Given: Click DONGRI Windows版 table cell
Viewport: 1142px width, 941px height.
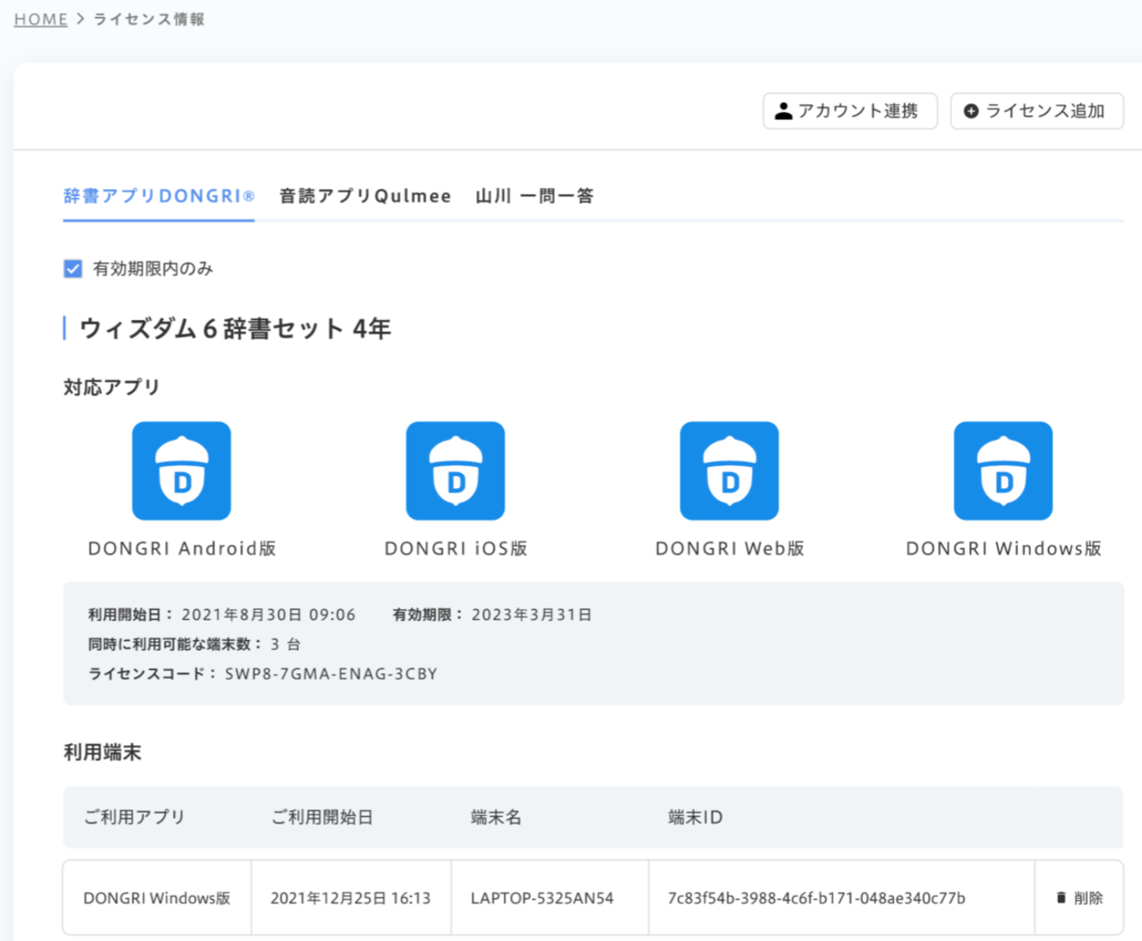Looking at the screenshot, I should tap(157, 898).
